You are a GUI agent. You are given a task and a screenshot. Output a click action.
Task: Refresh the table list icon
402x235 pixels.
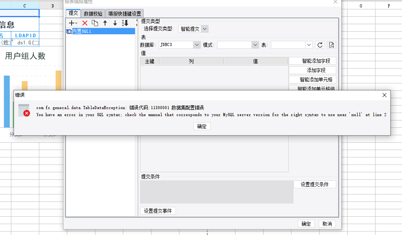coord(320,45)
